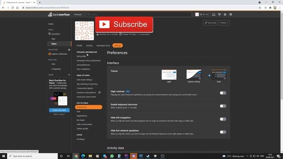Switch to the Developer Story tab

point(103,45)
